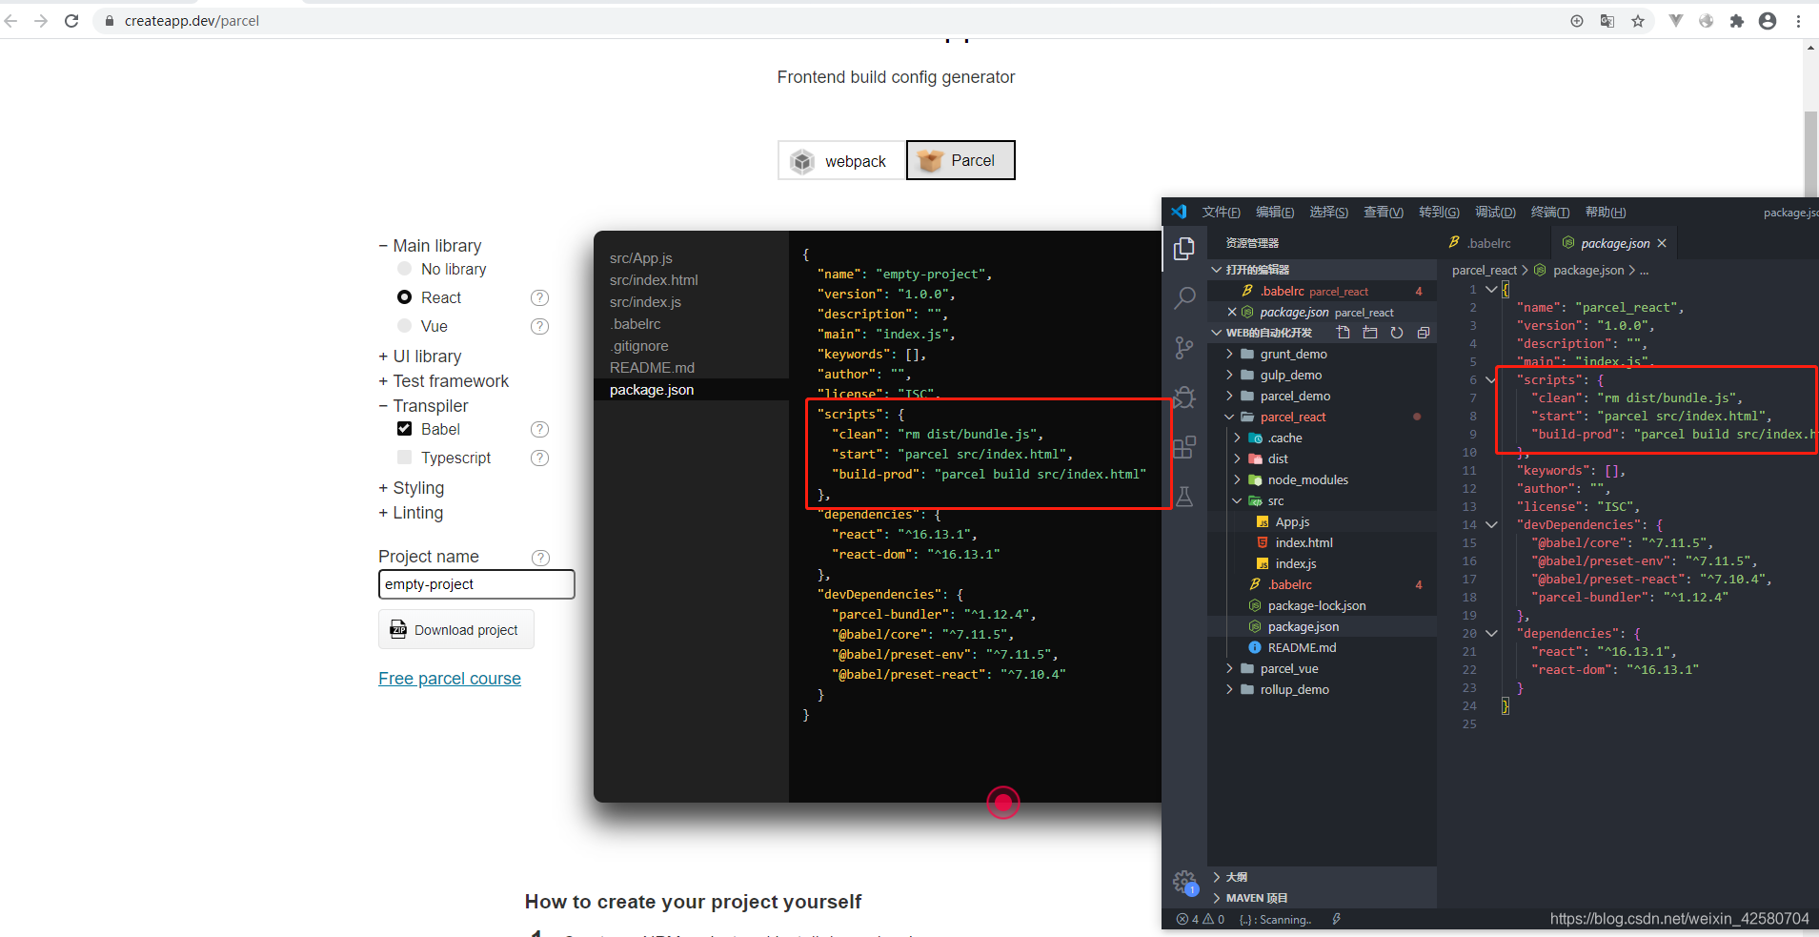Click Collapse Folders icon in explorer

coord(1424,333)
